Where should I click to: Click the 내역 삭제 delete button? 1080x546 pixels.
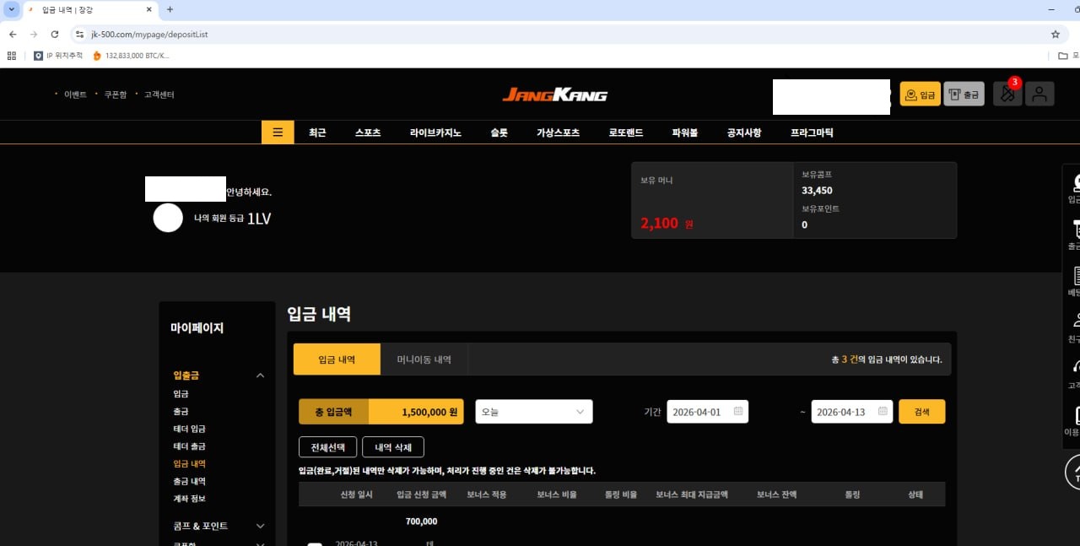point(393,446)
